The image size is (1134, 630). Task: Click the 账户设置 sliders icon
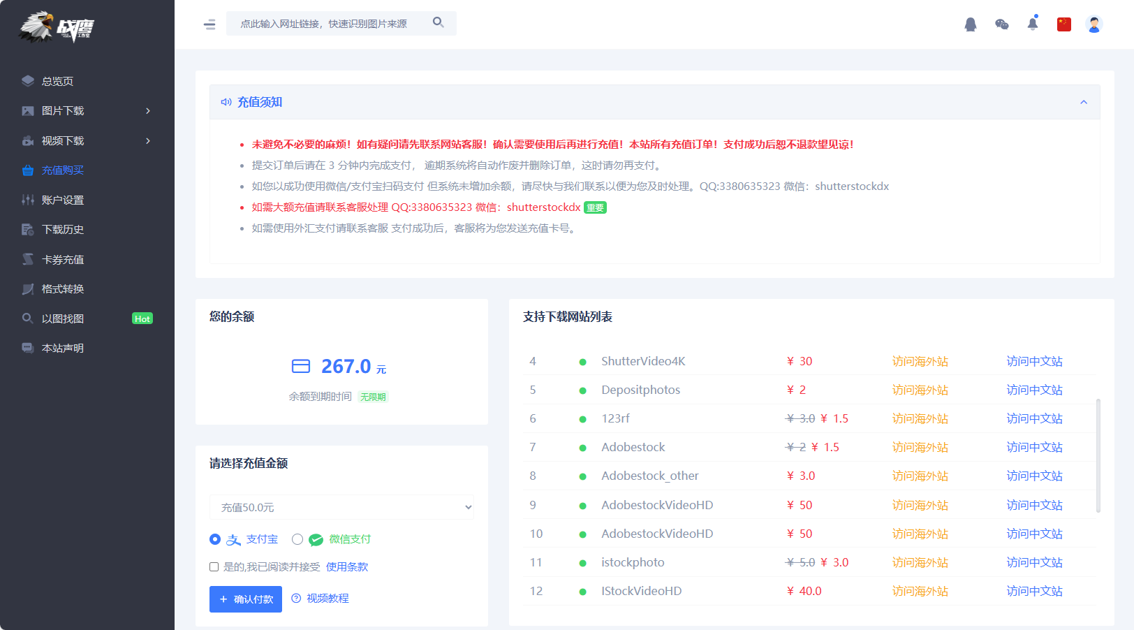coord(28,200)
